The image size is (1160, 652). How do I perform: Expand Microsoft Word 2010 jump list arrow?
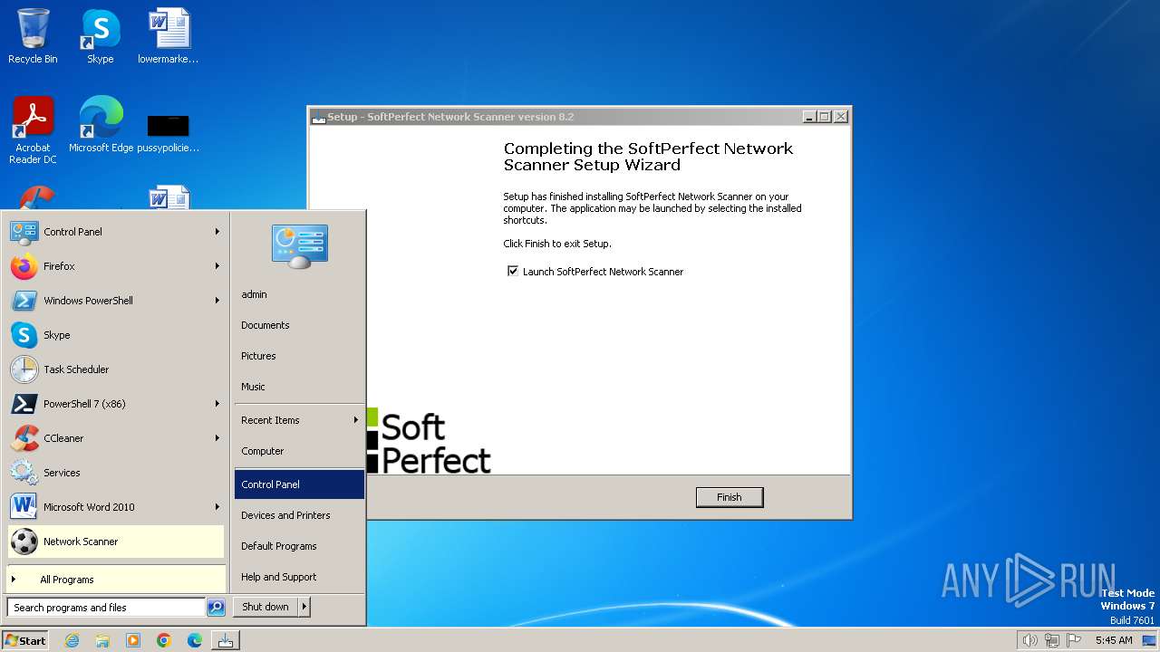click(x=217, y=507)
